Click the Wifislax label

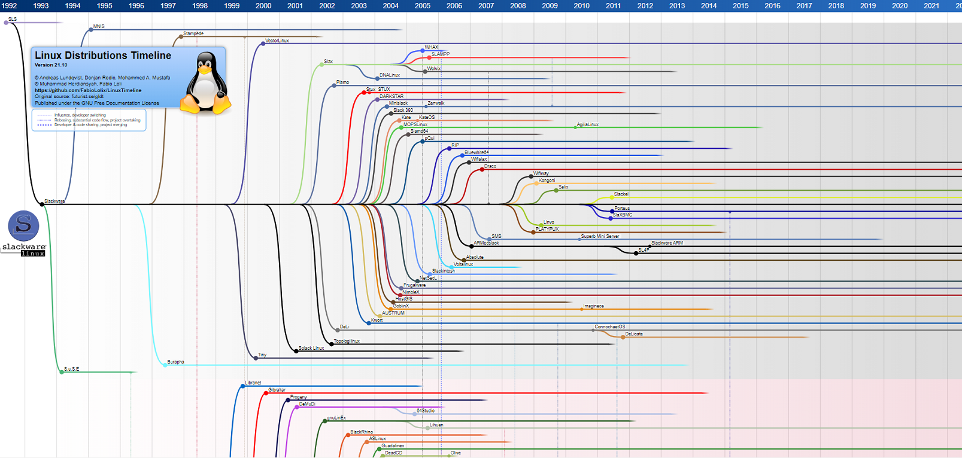[479, 160]
